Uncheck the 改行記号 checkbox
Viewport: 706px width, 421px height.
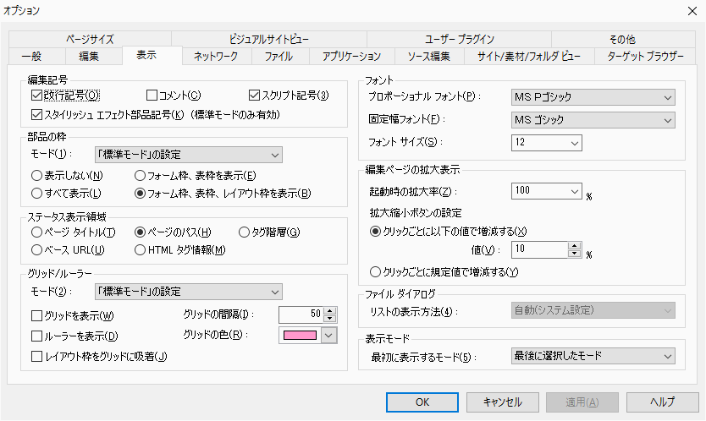coord(37,95)
